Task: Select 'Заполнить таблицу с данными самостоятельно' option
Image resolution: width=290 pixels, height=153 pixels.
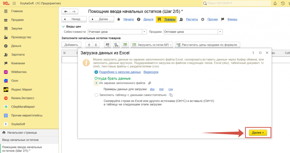Action: [x=97, y=95]
